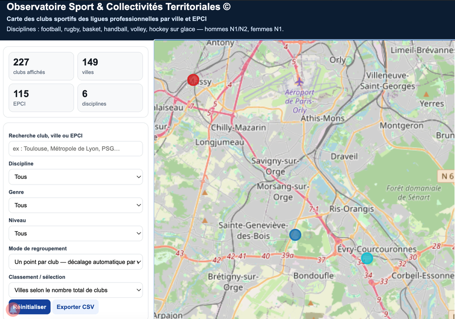Screen dimensions: 455x319
Task: Click the blue club marker near Sainte-Geneviève-des-Bois
Action: 295,235
